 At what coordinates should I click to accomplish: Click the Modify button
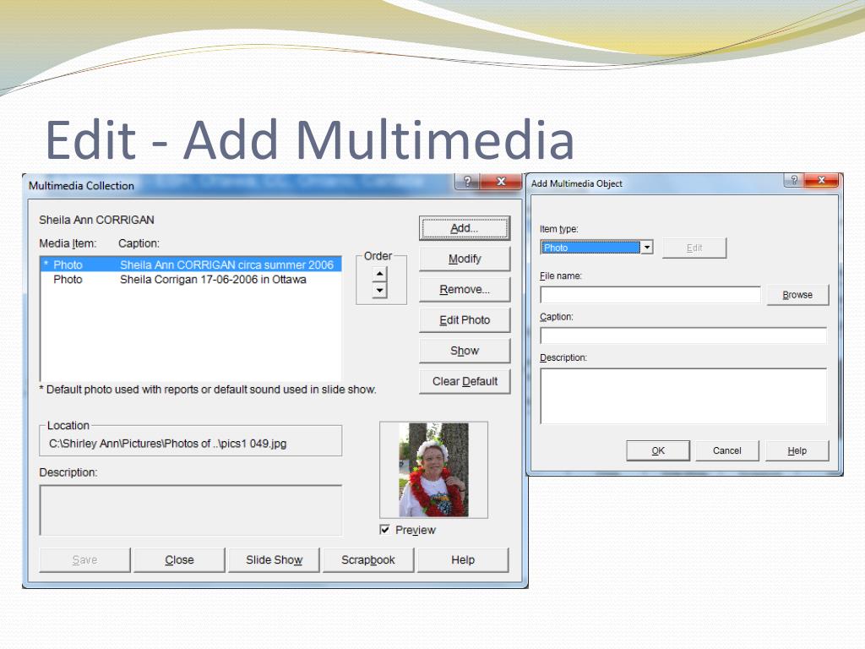[465, 259]
